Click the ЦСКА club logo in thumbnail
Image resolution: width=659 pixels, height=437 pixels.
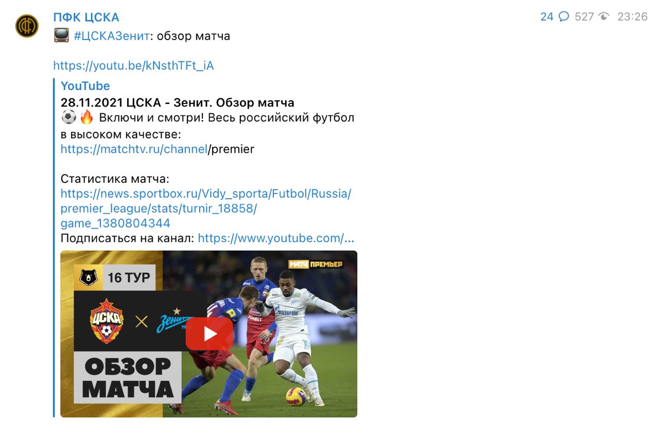tap(107, 321)
